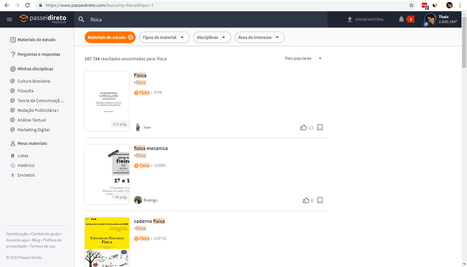Click @Física discipline link beside USP-SC
The height and width of the screenshot is (267, 467).
coord(142,238)
